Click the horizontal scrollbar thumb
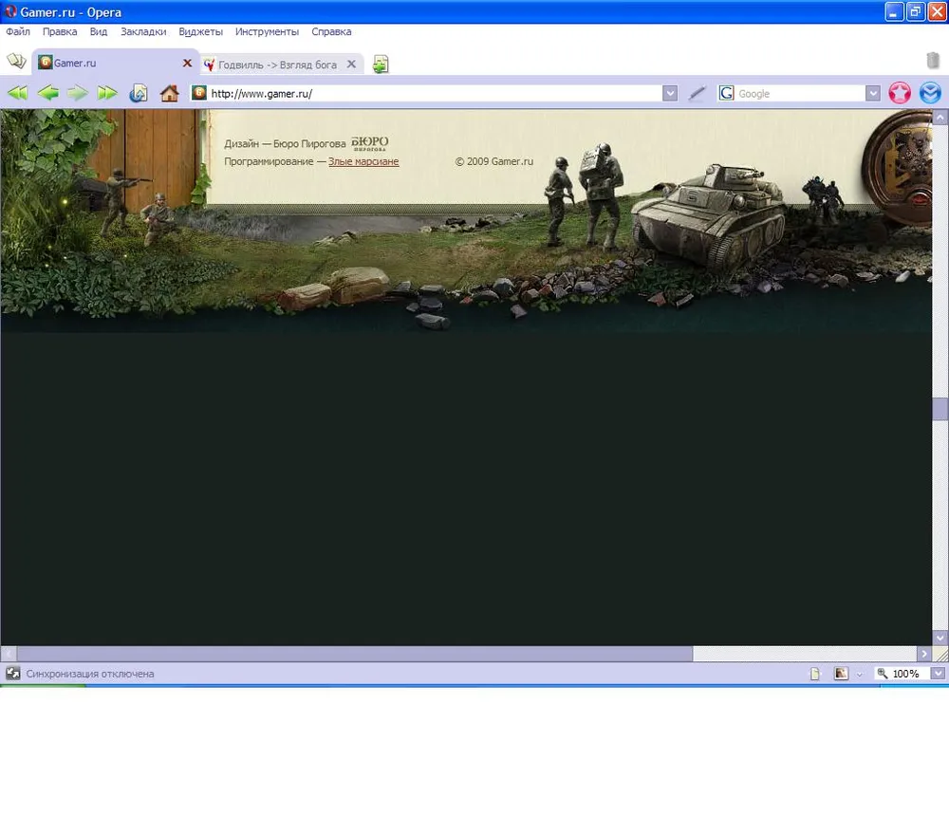The height and width of the screenshot is (834, 949). click(x=354, y=654)
